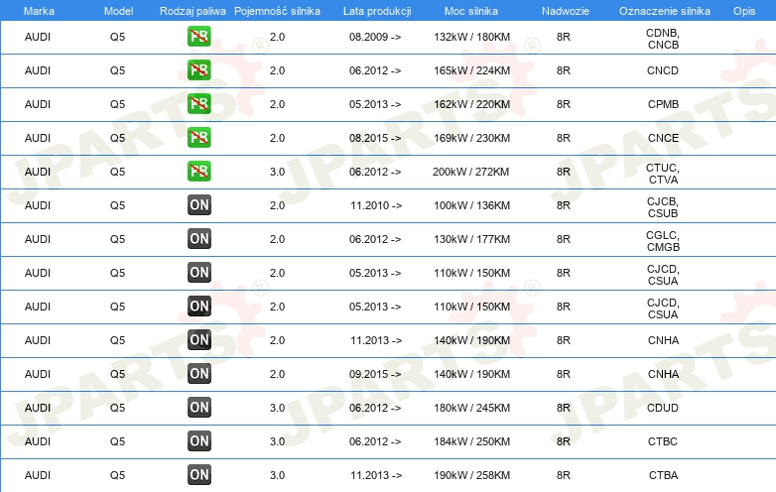The width and height of the screenshot is (776, 492).
Task: Click the power value 184kW / 250KM
Action: point(471,441)
